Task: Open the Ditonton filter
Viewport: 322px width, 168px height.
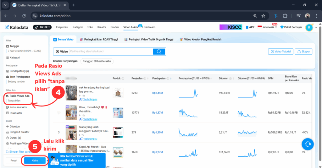Action: click(x=13, y=127)
